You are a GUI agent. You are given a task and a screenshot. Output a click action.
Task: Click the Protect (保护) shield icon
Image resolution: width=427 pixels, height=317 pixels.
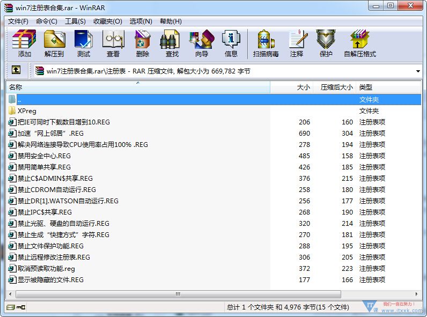pos(326,43)
